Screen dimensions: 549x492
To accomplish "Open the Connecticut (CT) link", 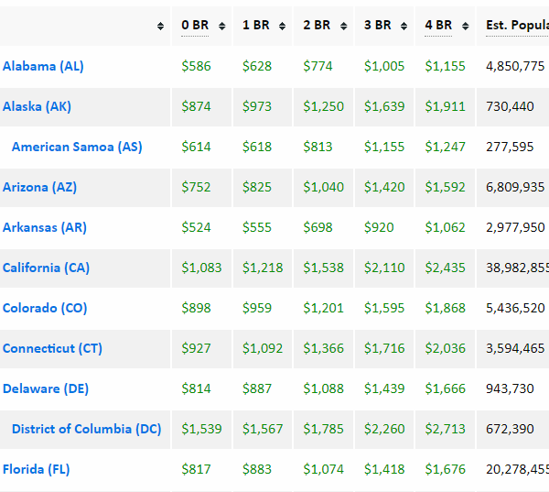I will coord(52,348).
